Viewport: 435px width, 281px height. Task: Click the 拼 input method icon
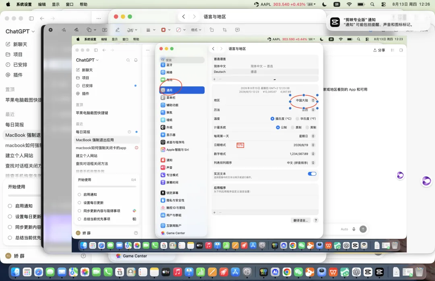336,4
